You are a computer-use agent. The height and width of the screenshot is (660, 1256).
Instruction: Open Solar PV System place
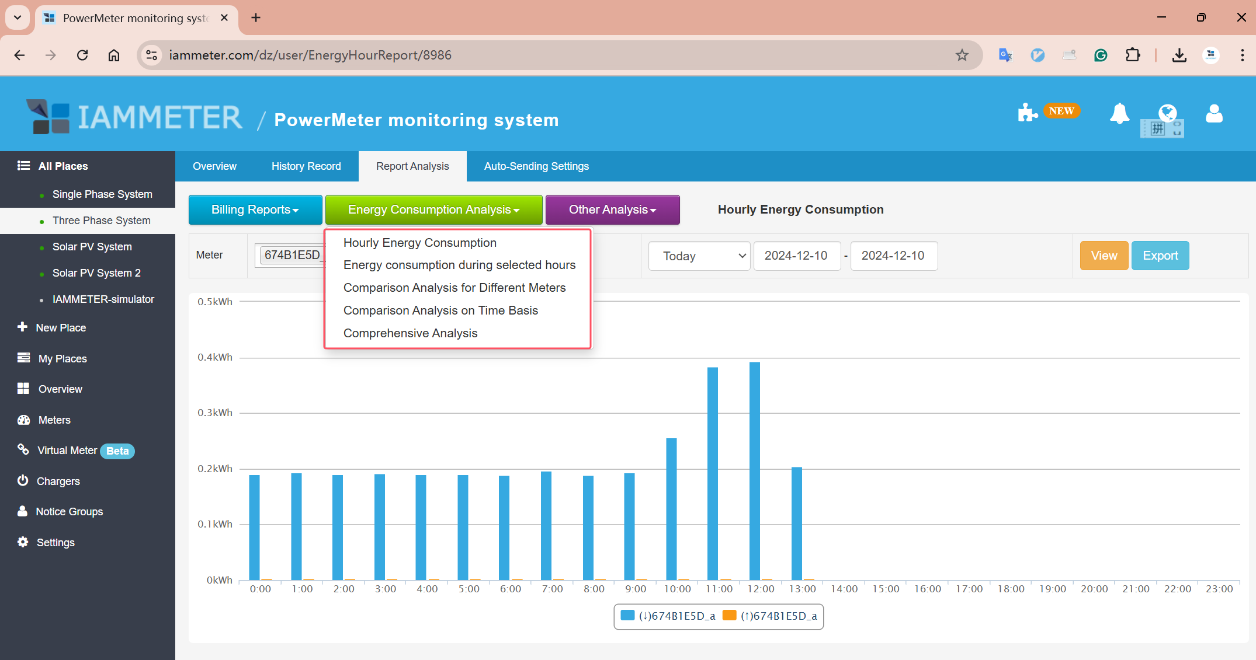[92, 247]
